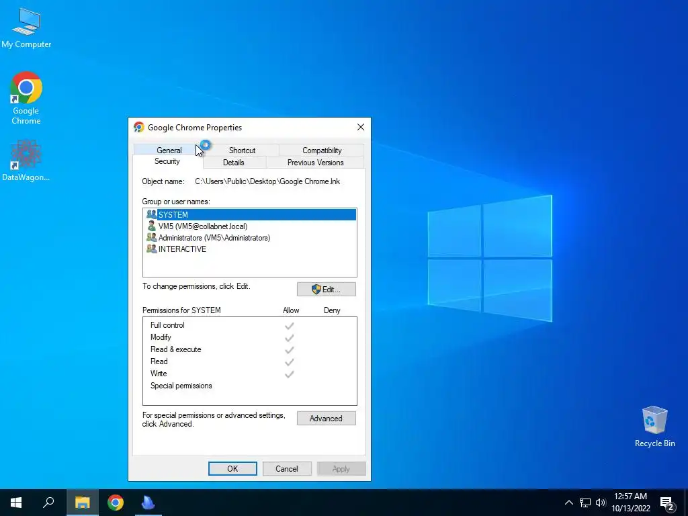Click the greyed-out Apply button
688x516 pixels.
(x=341, y=468)
